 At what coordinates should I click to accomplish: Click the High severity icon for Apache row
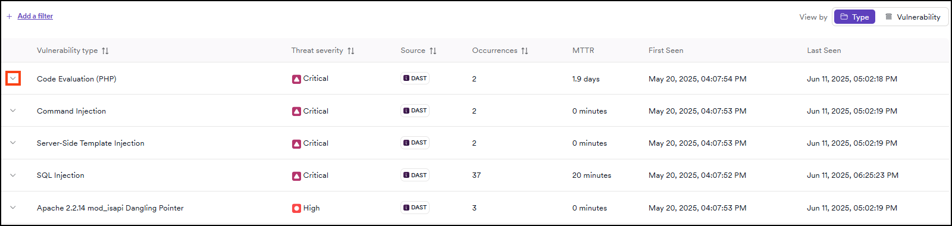[x=296, y=208]
